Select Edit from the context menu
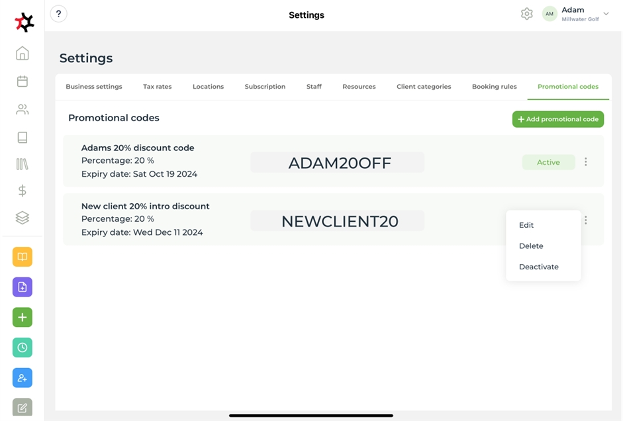Image resolution: width=623 pixels, height=421 pixels. [x=526, y=225]
